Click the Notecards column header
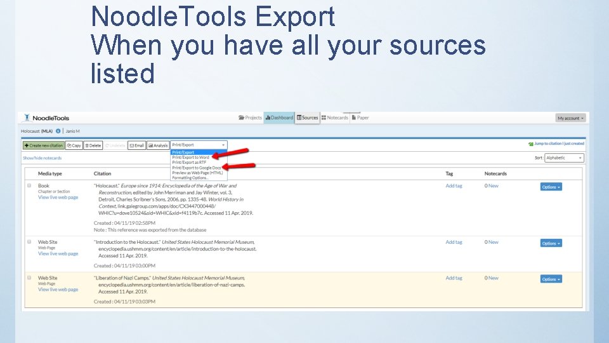The image size is (609, 343). coord(495,174)
